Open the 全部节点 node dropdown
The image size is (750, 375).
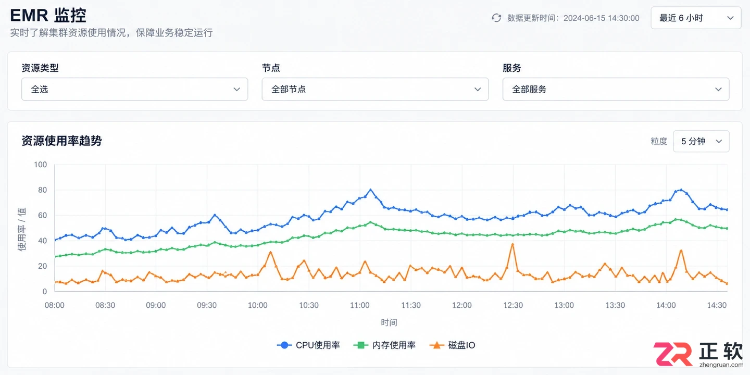pyautogui.click(x=375, y=89)
